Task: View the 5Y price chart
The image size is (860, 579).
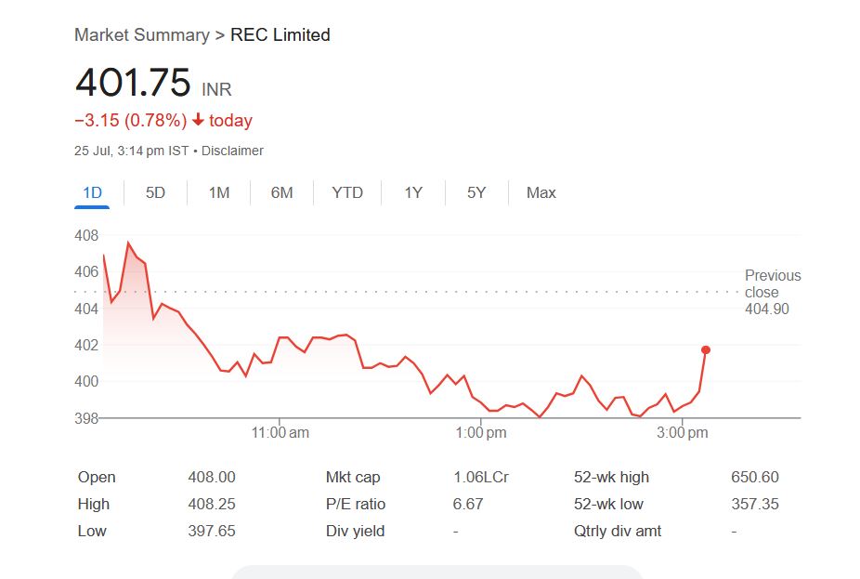Action: [476, 192]
